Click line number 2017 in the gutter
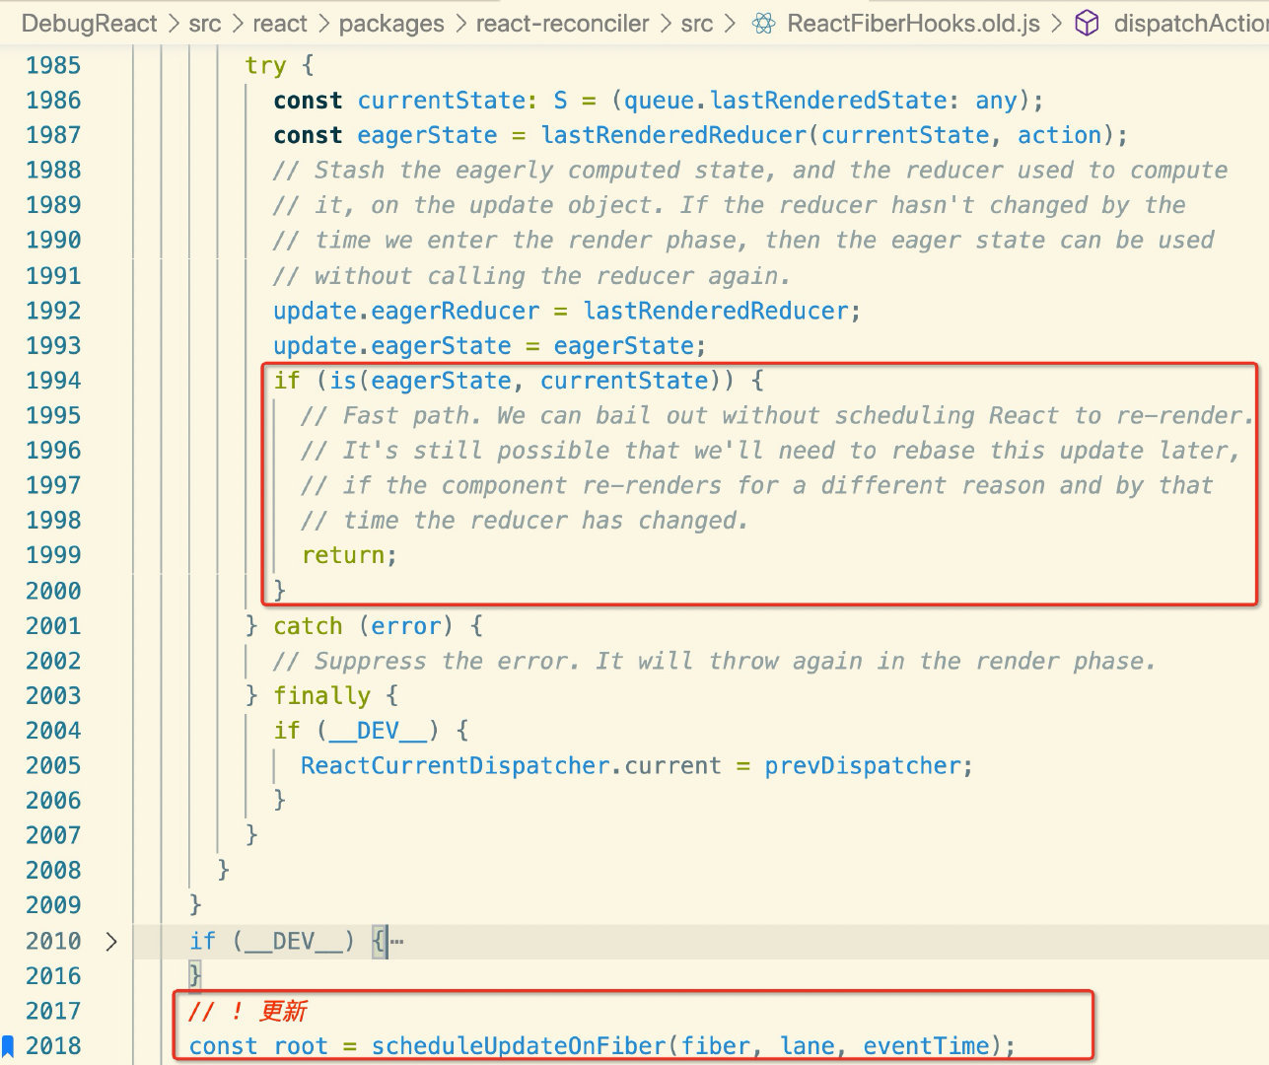1269x1065 pixels. (53, 1011)
